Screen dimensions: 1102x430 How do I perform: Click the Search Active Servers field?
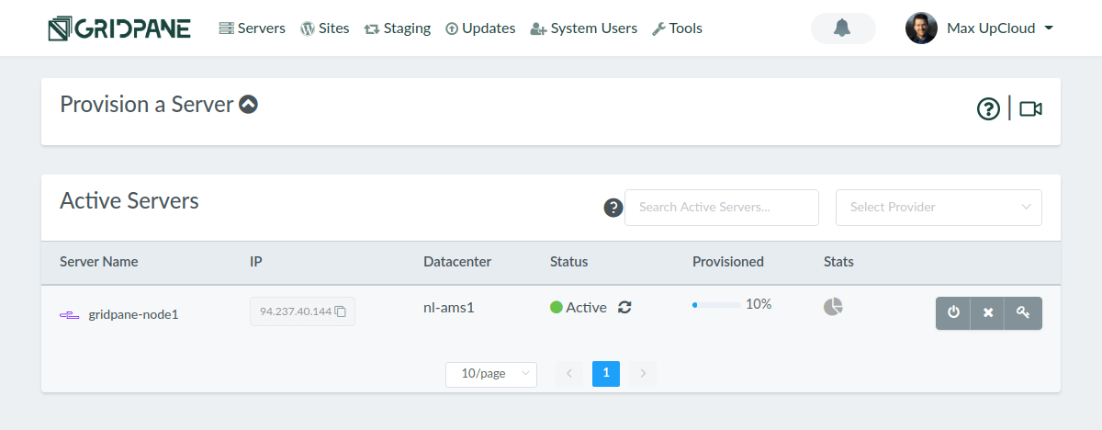(721, 208)
